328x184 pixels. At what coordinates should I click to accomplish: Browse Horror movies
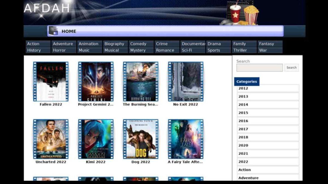pyautogui.click(x=64, y=50)
